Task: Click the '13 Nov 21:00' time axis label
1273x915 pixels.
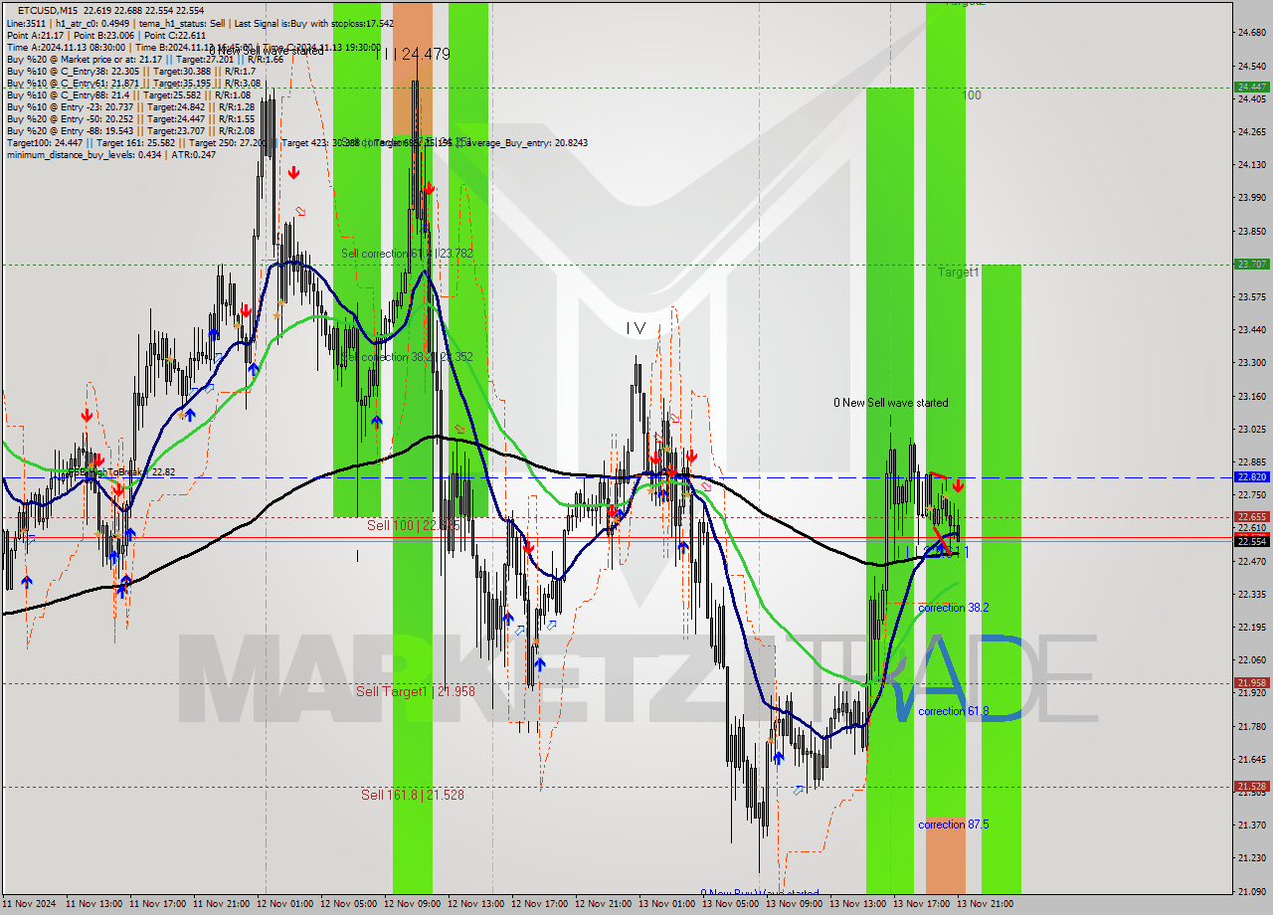Action: point(985,904)
